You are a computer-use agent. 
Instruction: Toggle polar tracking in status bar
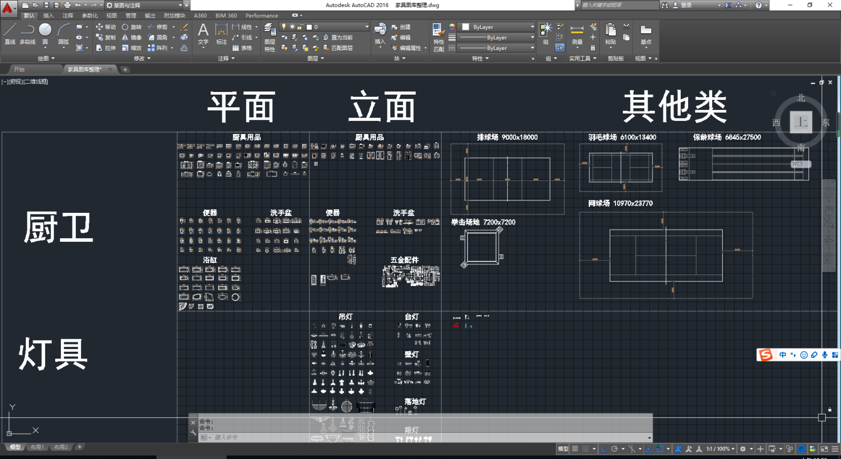(614, 449)
